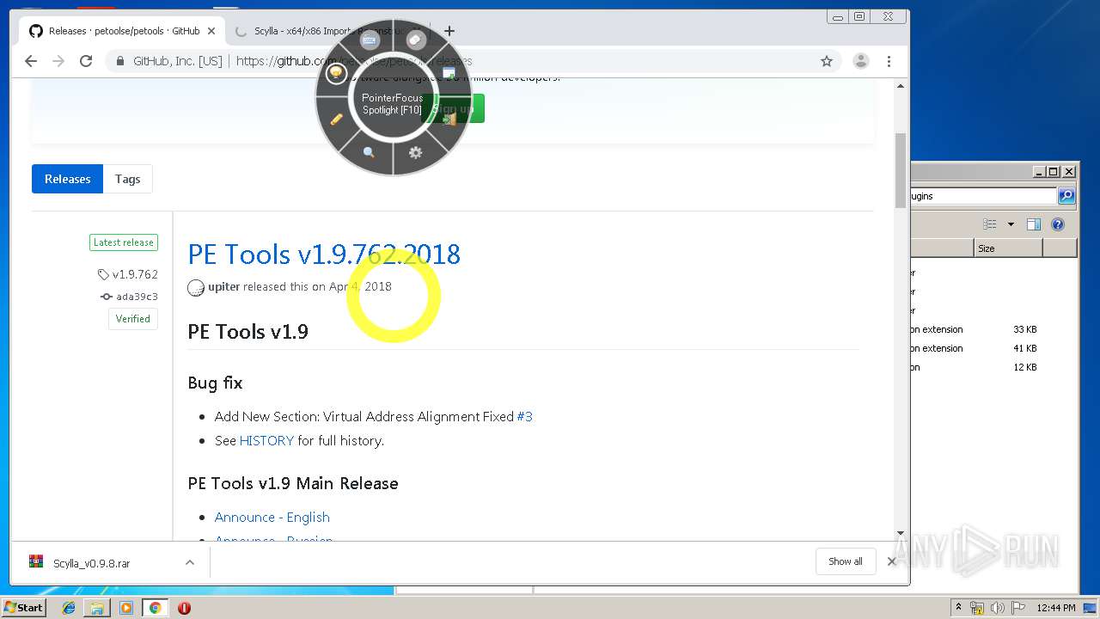Open issue #3 link
The image size is (1100, 619).
[524, 416]
